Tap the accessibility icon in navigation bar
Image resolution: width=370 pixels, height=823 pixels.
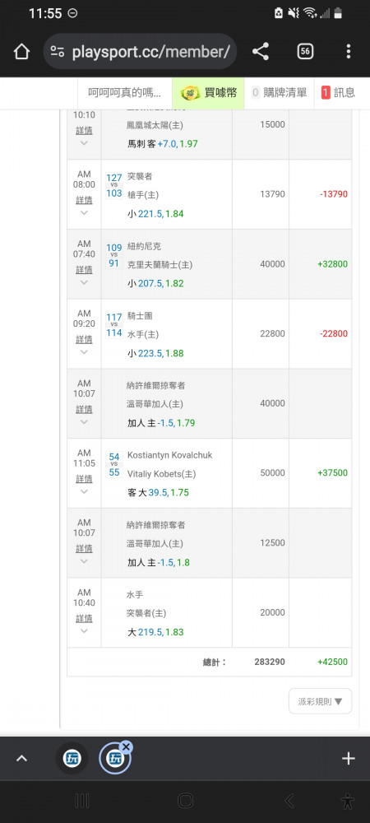pyautogui.click(x=347, y=801)
